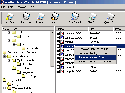125x93 pixels.
Task: Uncheck the comsvcs.DOC checkbox
Action: (58, 33)
